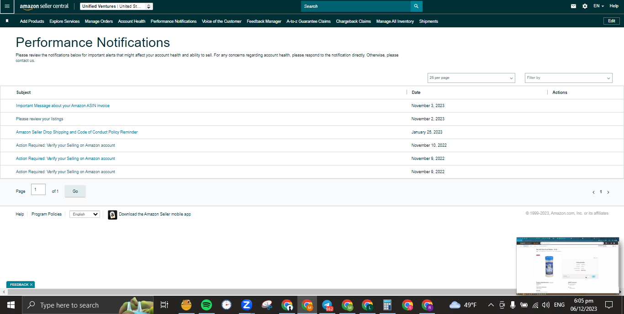
Task: Click the bookmark flag icon
Action: pos(7,21)
